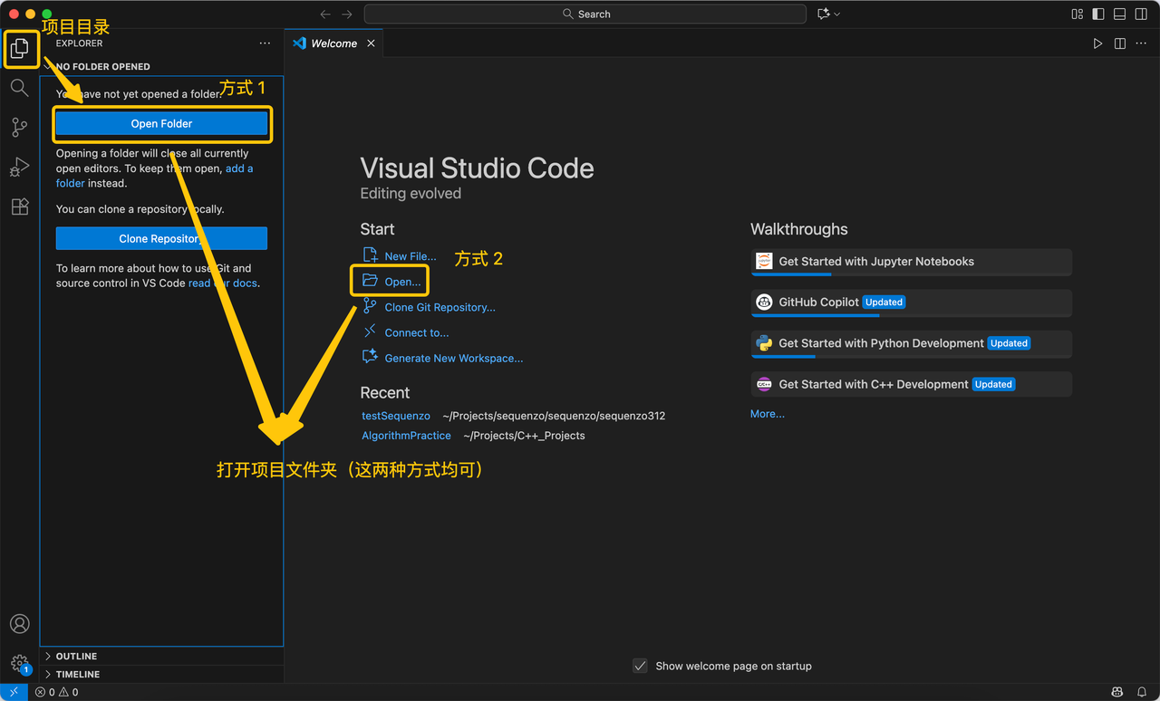Expand the Outline section
This screenshot has height=701, width=1160.
[x=76, y=656]
